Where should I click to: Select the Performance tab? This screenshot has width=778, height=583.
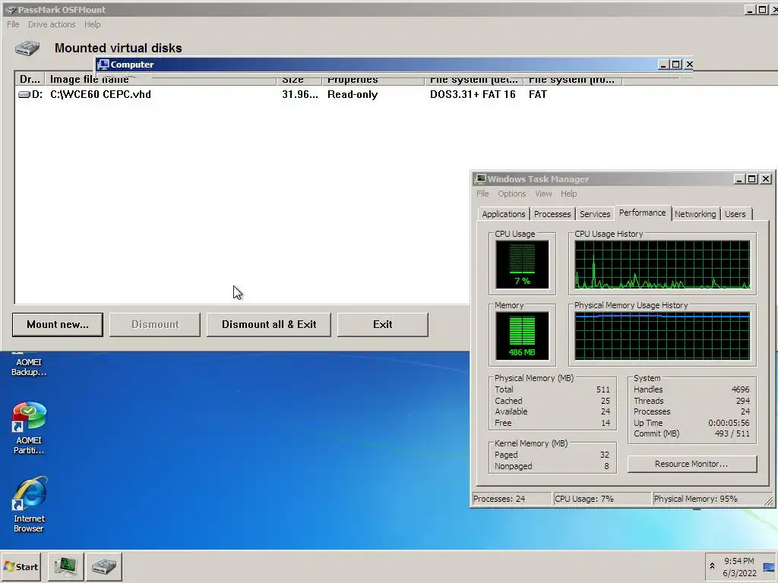coord(643,213)
